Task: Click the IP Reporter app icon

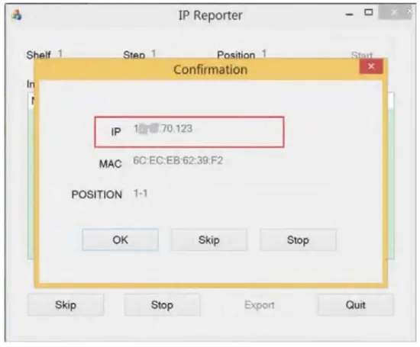Action: pos(17,15)
